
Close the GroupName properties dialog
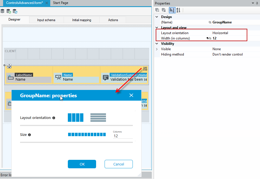click(x=131, y=95)
